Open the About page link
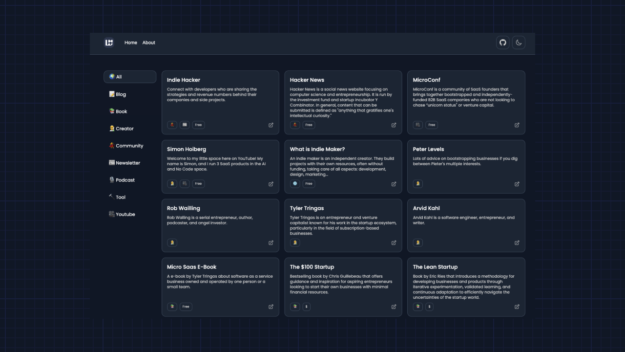 click(x=149, y=43)
